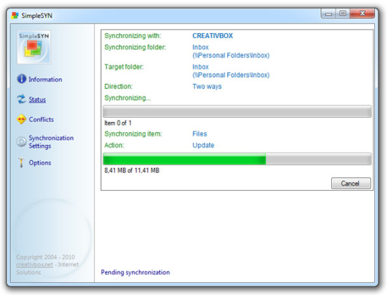Viewport: 387px width, 295px height.
Task: Click the yellow Conflicts diamond icon
Action: 21,119
